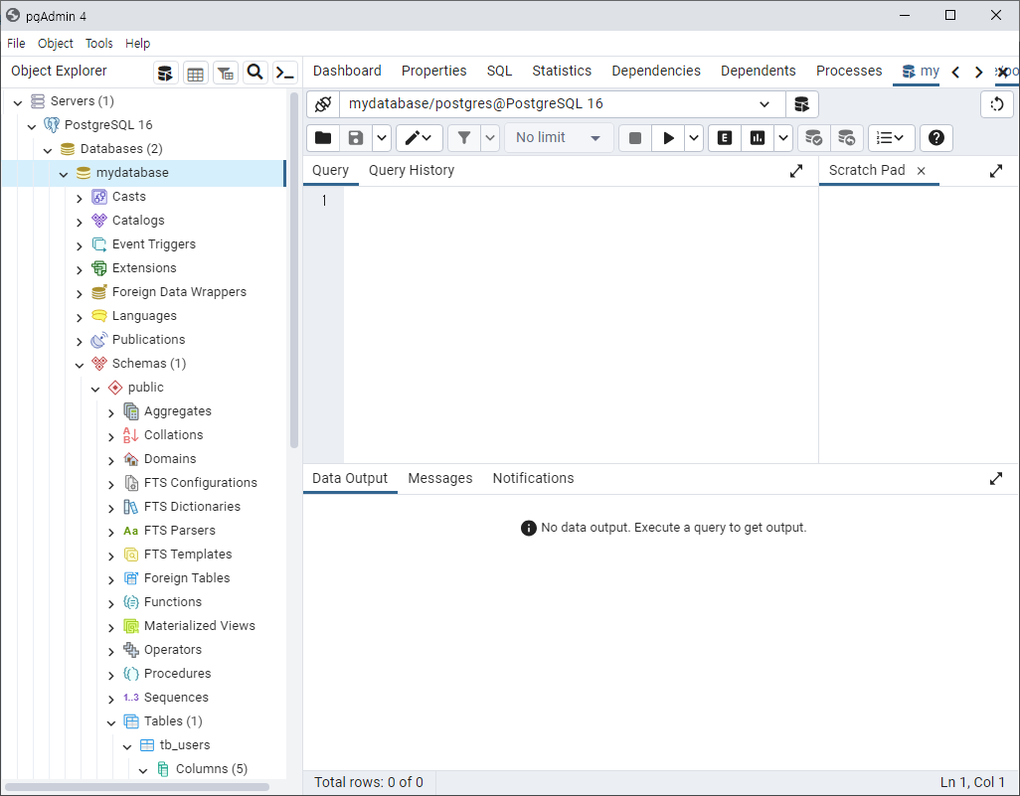Image resolution: width=1020 pixels, height=796 pixels.
Task: Collapse the Schemas (1) node
Action: (80, 365)
